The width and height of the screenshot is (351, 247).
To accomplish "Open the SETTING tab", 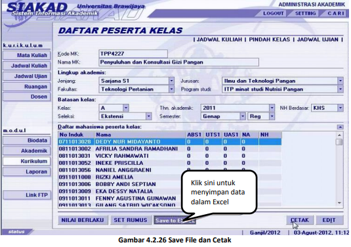I will 305,13.
